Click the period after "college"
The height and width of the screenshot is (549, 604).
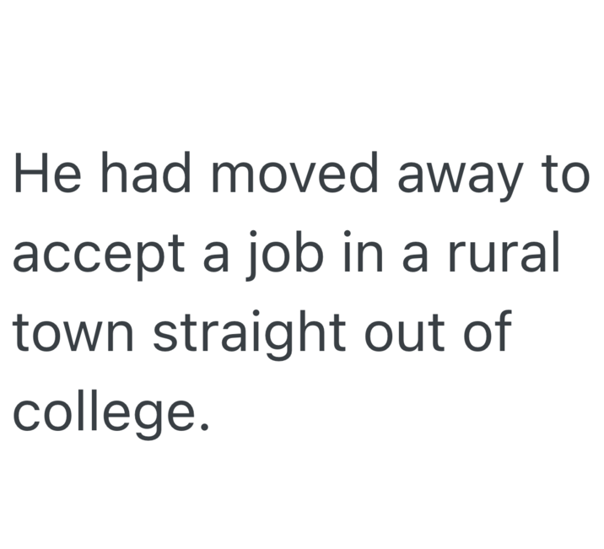(x=200, y=423)
